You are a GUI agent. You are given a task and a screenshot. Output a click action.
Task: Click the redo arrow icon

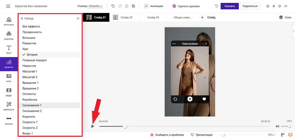click(120, 6)
